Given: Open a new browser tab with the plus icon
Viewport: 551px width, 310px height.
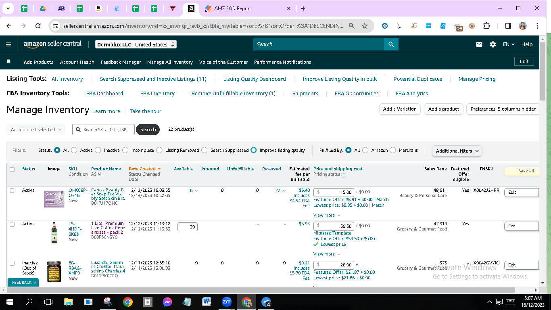Looking at the screenshot, I should tap(303, 8).
